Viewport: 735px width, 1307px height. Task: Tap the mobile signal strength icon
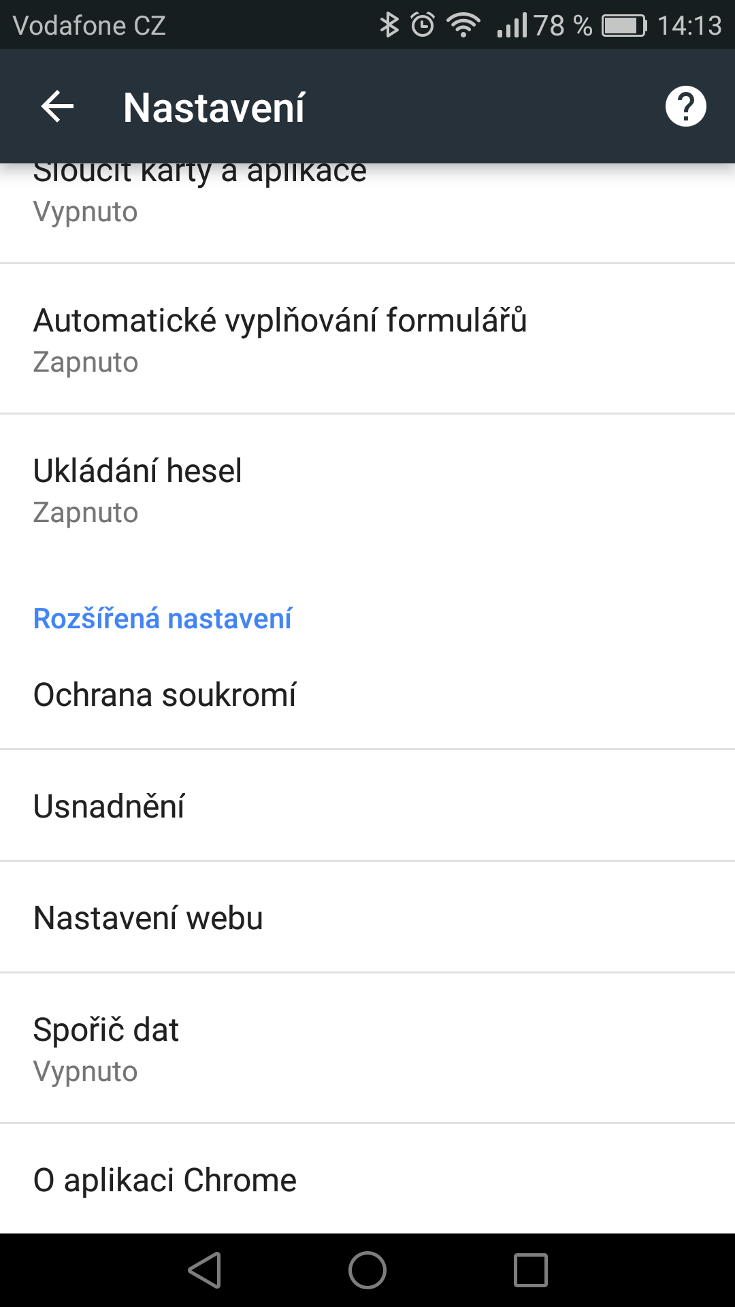pyautogui.click(x=512, y=25)
